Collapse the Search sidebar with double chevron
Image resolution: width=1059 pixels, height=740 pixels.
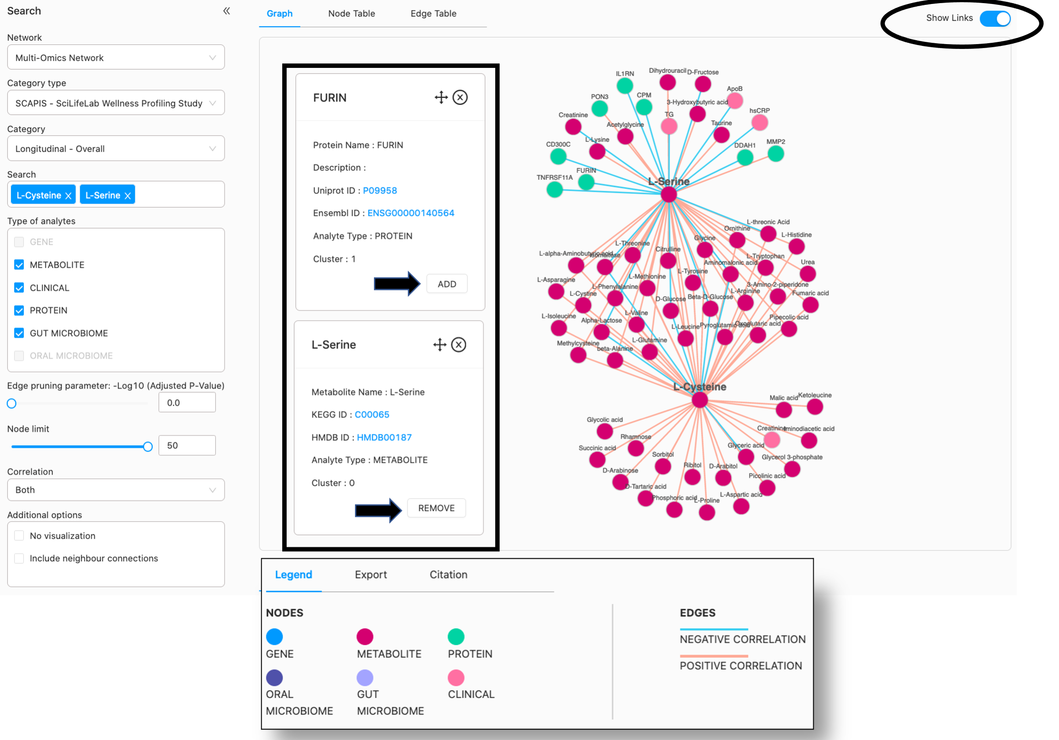pos(226,11)
